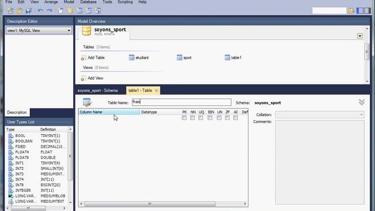Toggle the ZF checkbox in first row
Viewport: 375px width, 211px height.
point(227,118)
